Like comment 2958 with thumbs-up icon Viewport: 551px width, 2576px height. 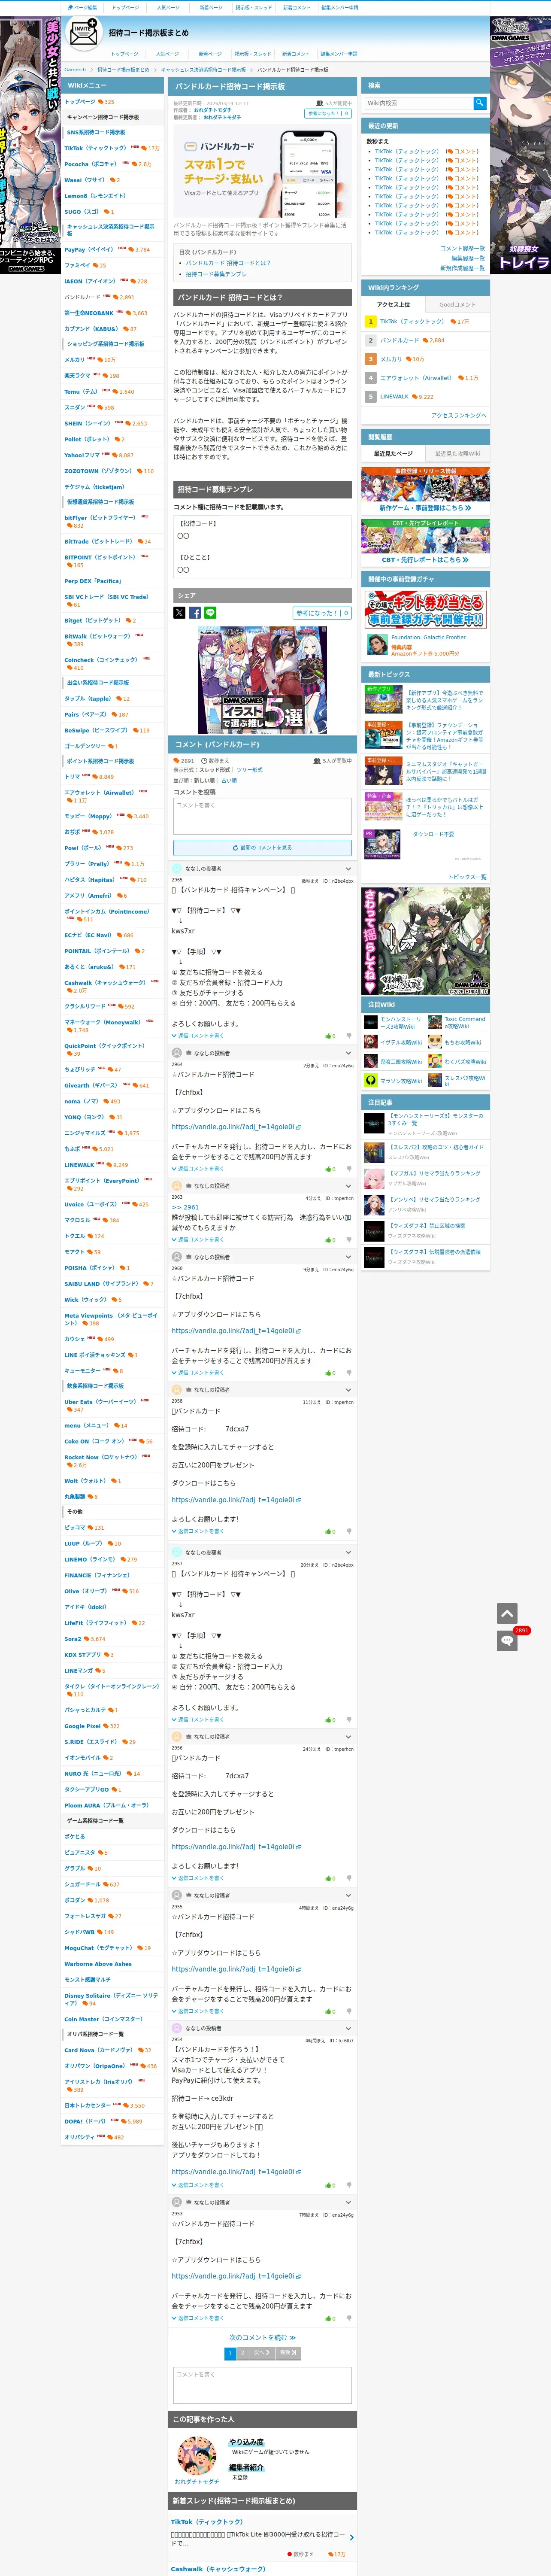pos(328,1531)
